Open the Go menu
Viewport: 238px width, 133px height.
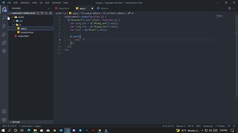(41, 3)
